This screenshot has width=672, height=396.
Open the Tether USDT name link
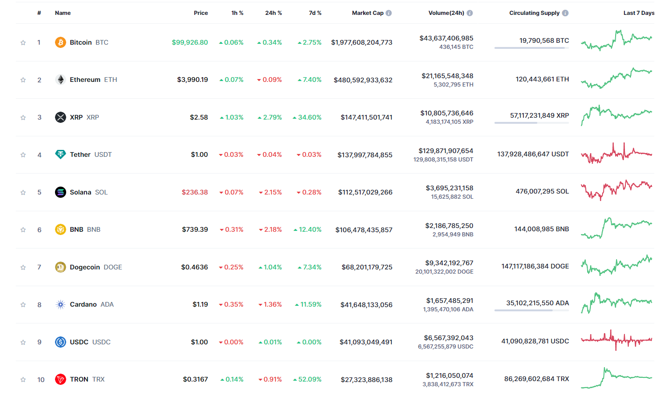pyautogui.click(x=91, y=154)
